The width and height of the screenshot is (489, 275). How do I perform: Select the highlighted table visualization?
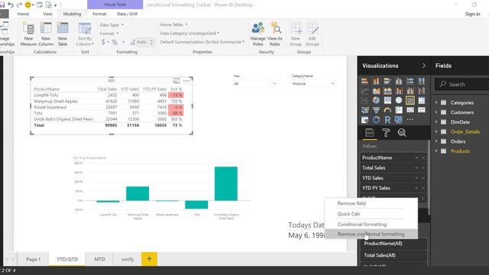pyautogui.click(x=410, y=100)
